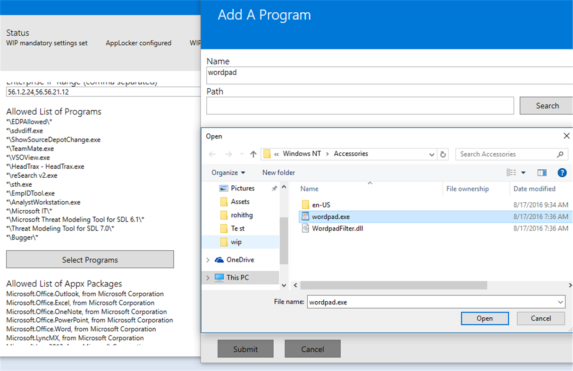The image size is (573, 371).
Task: Open the Organize menu
Action: [228, 173]
